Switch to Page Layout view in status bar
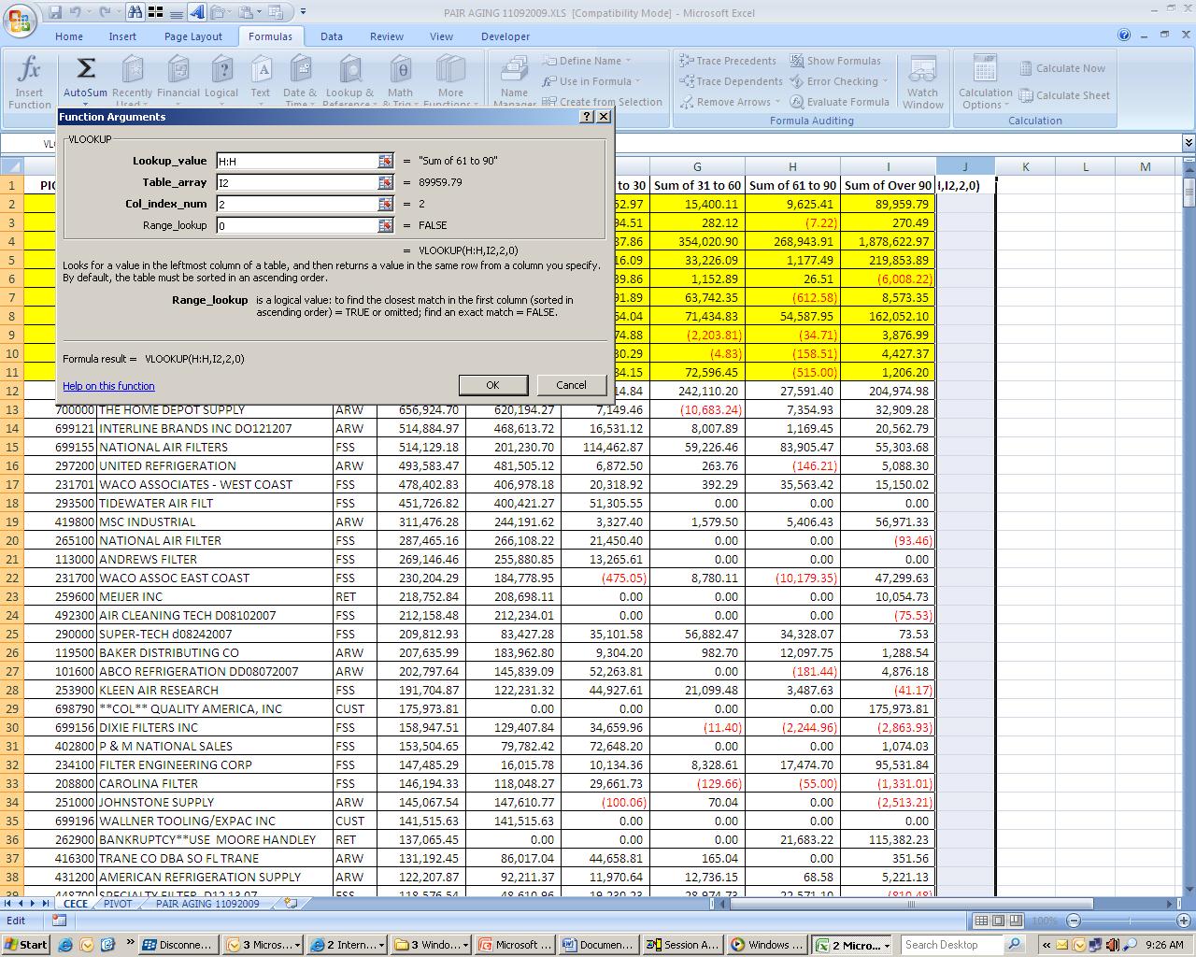The width and height of the screenshot is (1196, 957). 998,921
